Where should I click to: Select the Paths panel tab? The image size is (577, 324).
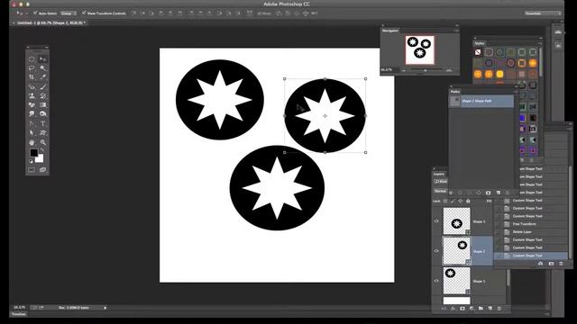click(x=455, y=92)
